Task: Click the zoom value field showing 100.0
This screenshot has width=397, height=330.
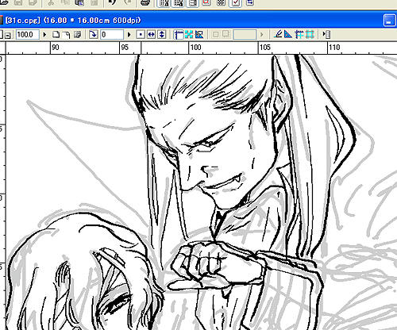Action: point(28,35)
